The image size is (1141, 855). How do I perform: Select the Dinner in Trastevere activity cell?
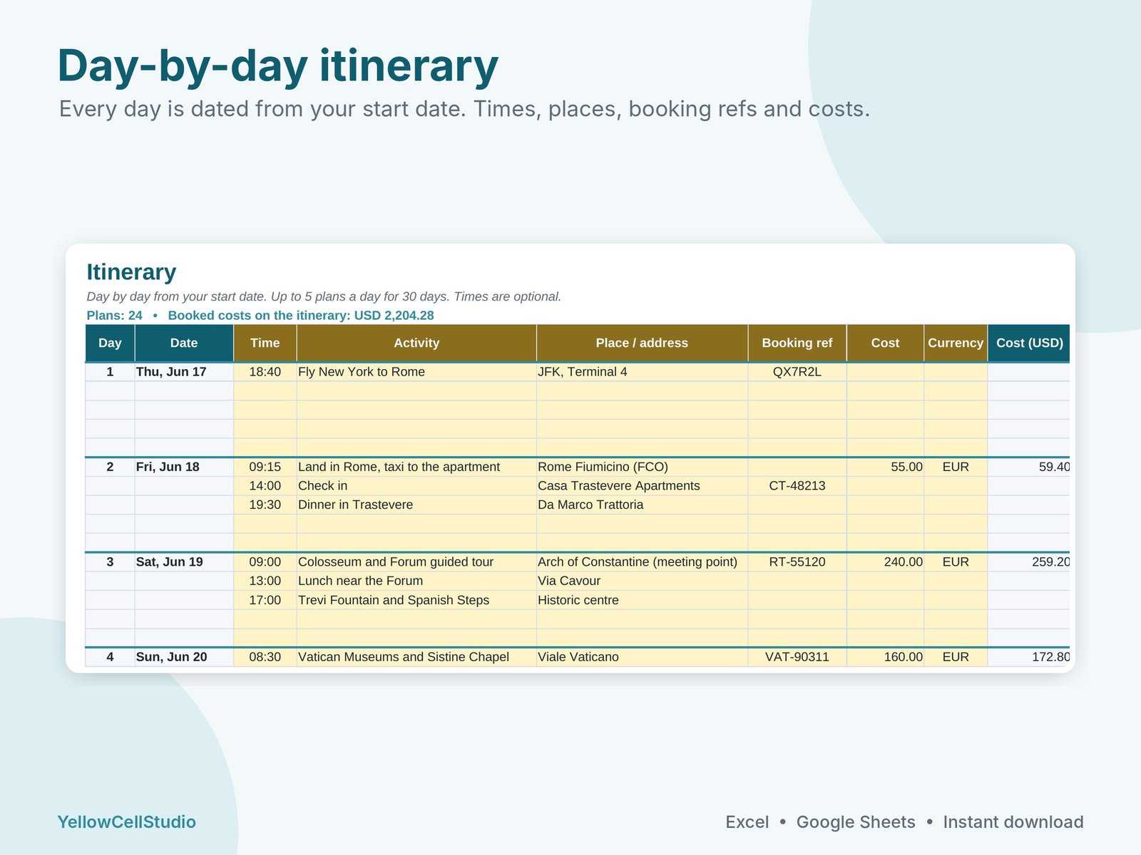(416, 504)
